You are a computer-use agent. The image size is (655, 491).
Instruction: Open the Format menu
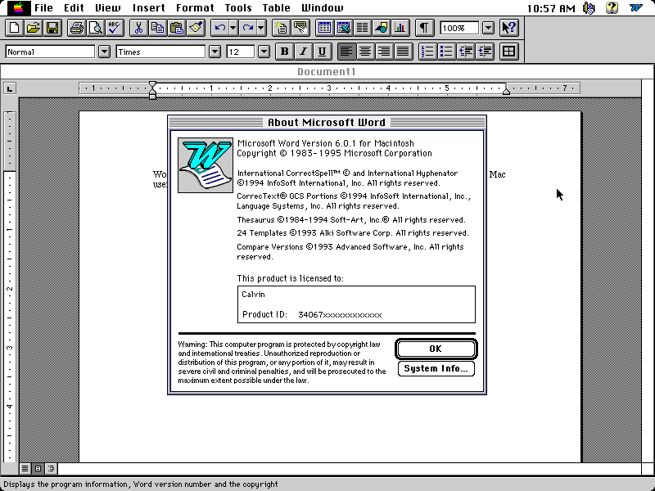pos(195,7)
